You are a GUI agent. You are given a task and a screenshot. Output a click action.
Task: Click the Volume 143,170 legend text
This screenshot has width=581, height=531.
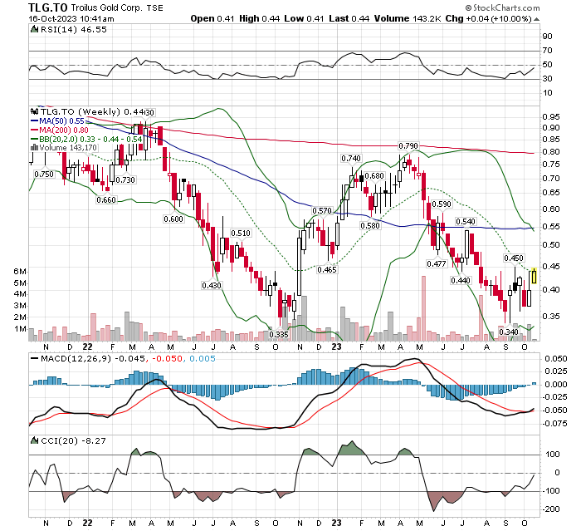pyautogui.click(x=68, y=147)
